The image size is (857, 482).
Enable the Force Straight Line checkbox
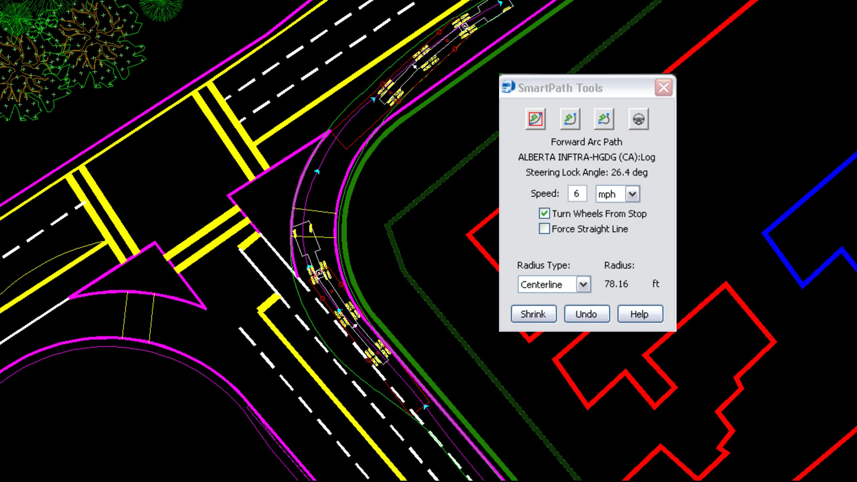544,229
